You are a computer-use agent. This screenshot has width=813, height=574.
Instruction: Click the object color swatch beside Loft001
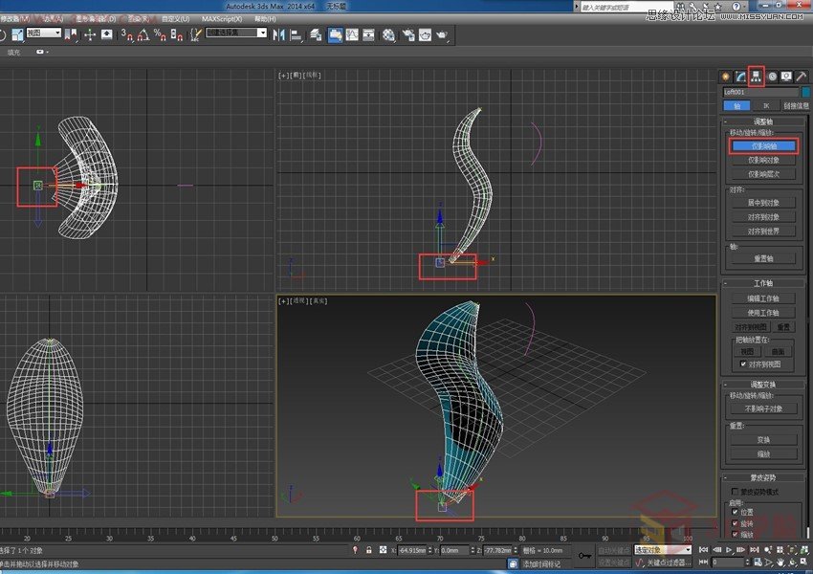click(x=805, y=92)
